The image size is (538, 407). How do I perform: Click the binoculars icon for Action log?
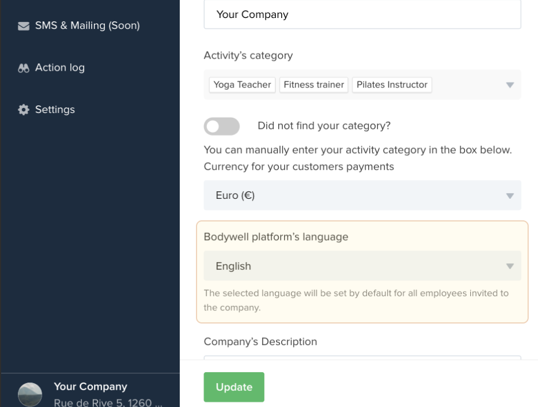point(23,68)
